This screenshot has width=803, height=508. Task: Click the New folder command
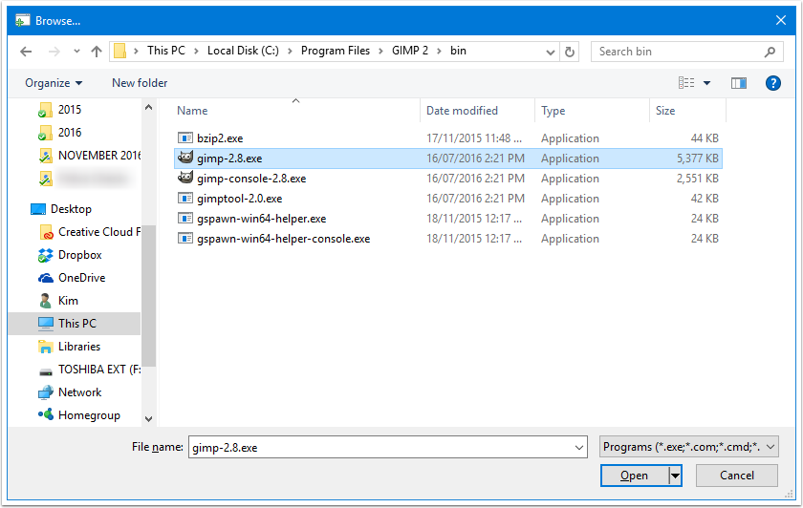140,83
